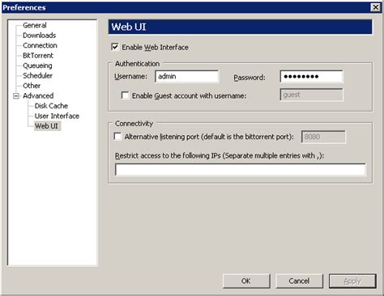The width and height of the screenshot is (384, 296).
Task: Click the Username: label
Action: click(x=130, y=77)
